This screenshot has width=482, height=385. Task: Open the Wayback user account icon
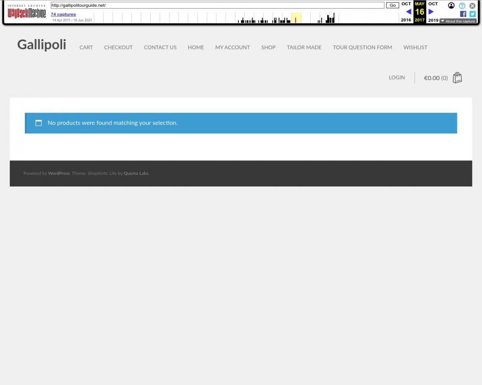tap(452, 5)
